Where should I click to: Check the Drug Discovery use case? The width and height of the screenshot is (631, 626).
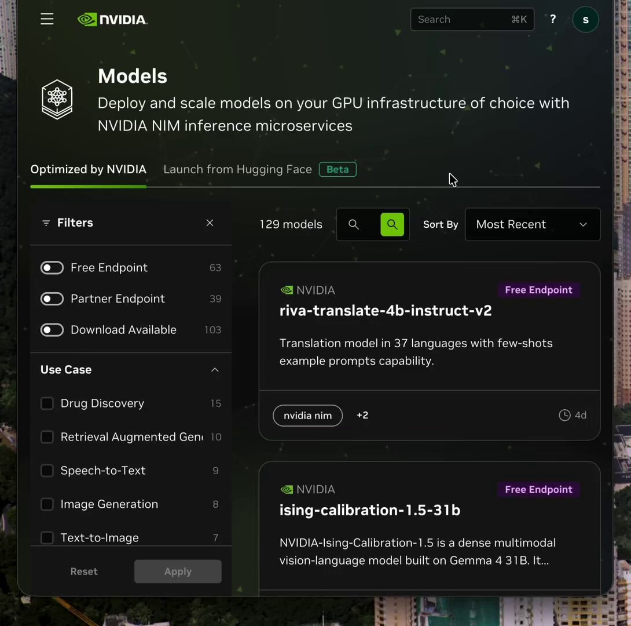tap(47, 403)
